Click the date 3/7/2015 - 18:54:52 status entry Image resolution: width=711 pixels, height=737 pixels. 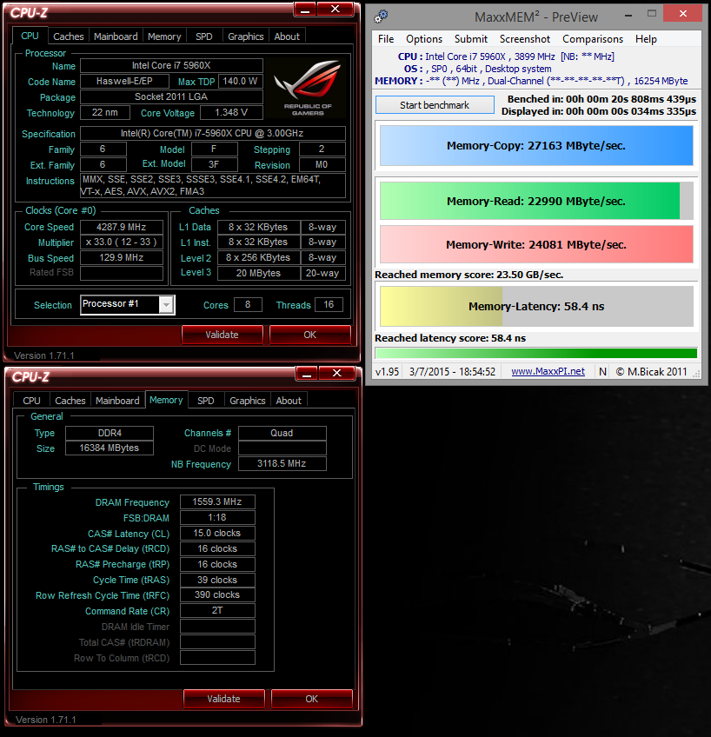point(452,372)
